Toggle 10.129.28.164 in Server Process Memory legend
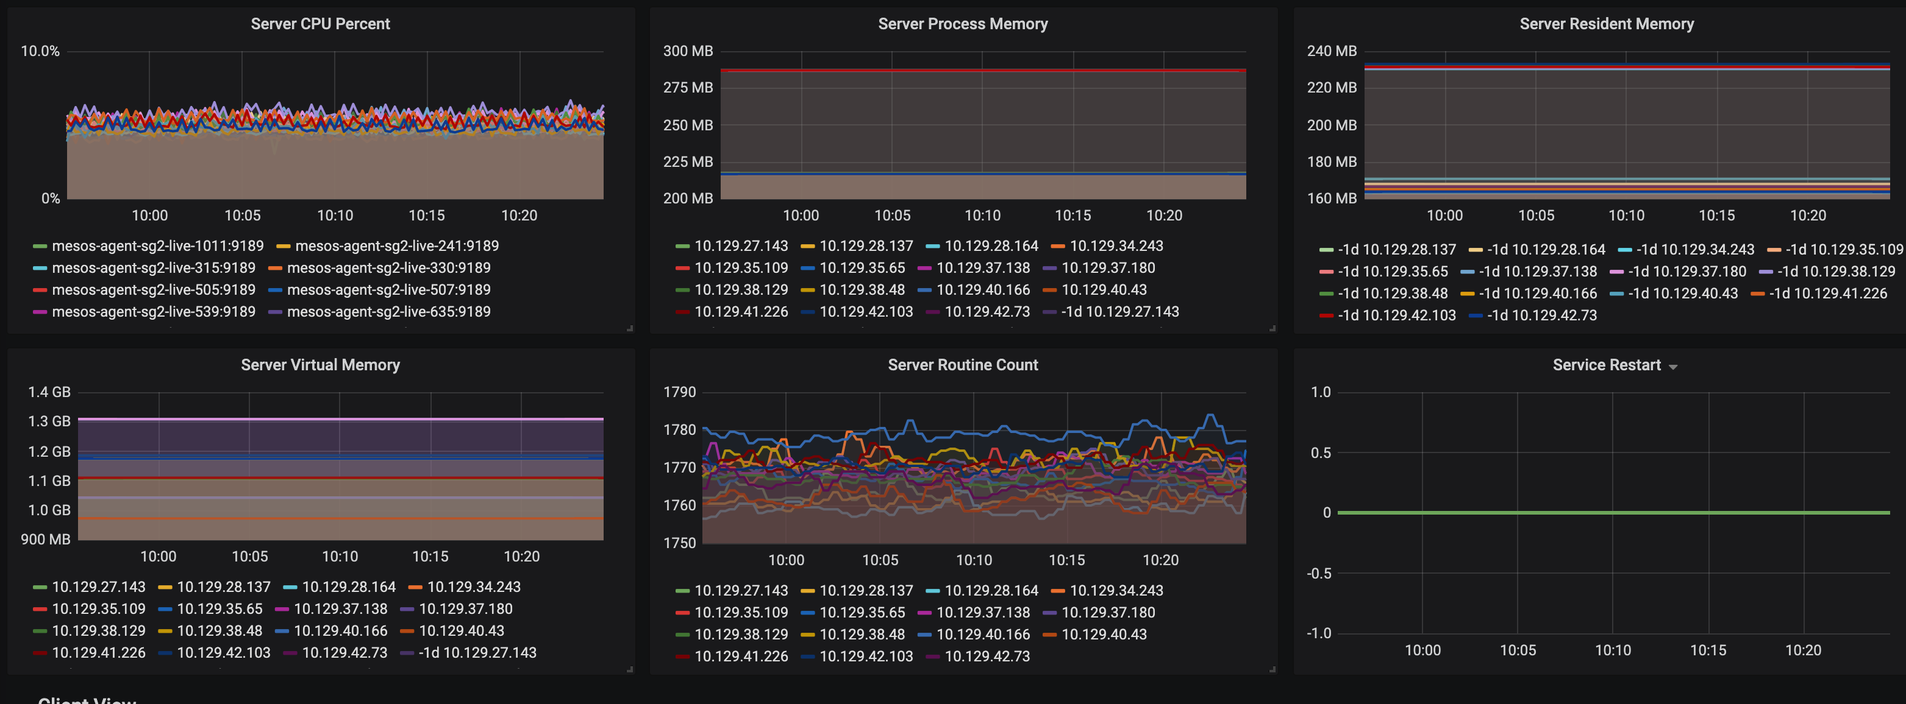This screenshot has height=704, width=1906. pos(991,246)
